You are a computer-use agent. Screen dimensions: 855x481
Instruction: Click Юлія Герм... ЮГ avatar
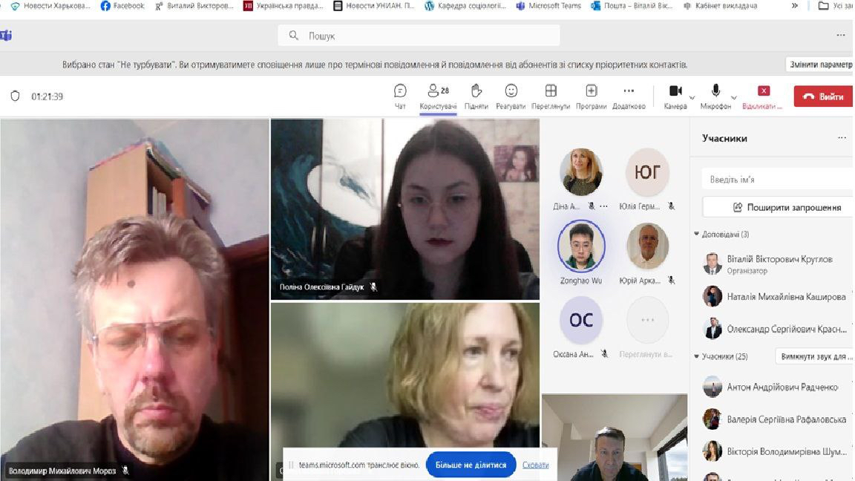tap(646, 171)
